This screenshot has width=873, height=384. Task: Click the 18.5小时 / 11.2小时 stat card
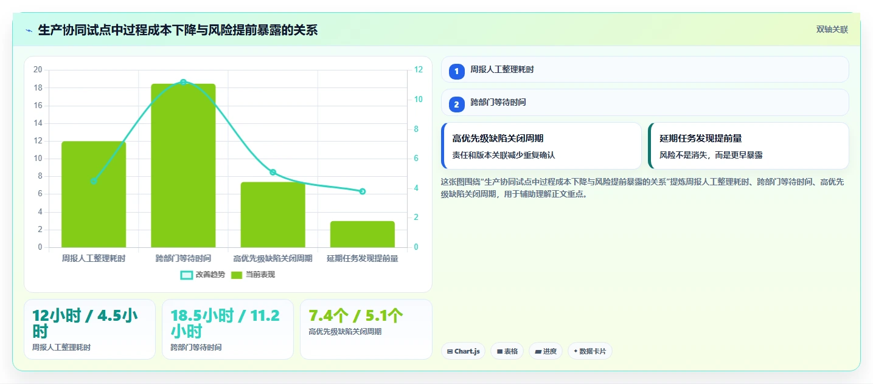pos(228,329)
